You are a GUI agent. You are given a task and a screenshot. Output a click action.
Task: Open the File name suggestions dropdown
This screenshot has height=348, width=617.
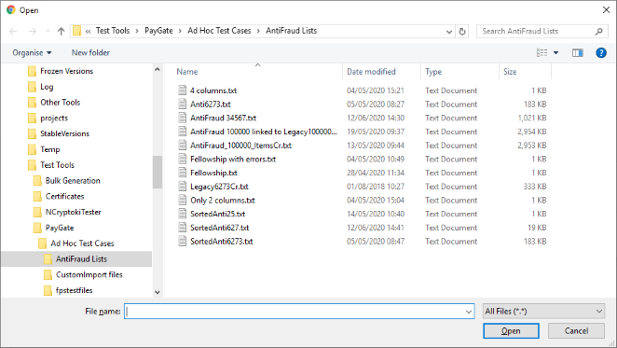[469, 312]
